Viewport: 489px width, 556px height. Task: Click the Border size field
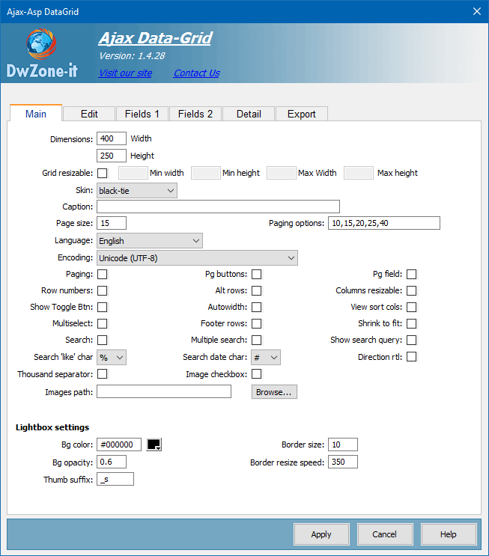point(343,445)
